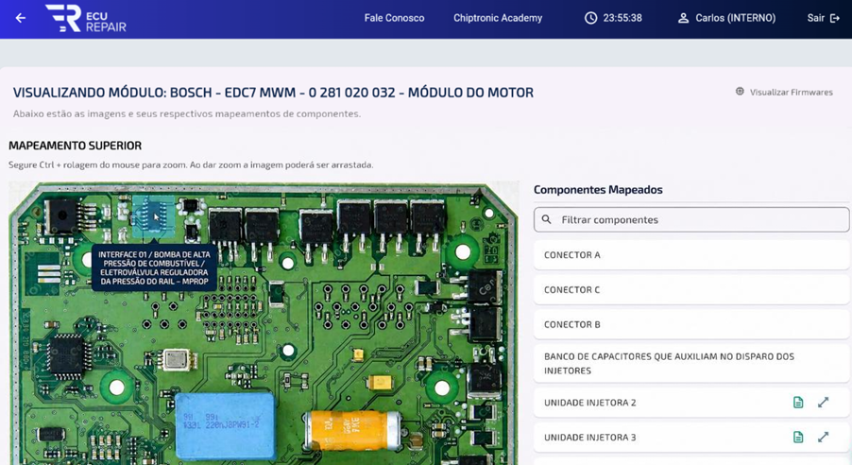Click the 23:55:38 session timer text

click(622, 18)
